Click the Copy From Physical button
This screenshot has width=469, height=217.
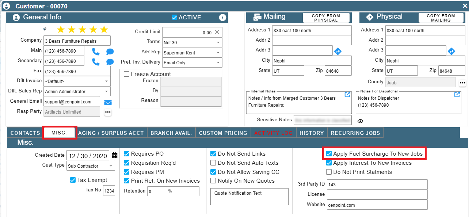326,18
